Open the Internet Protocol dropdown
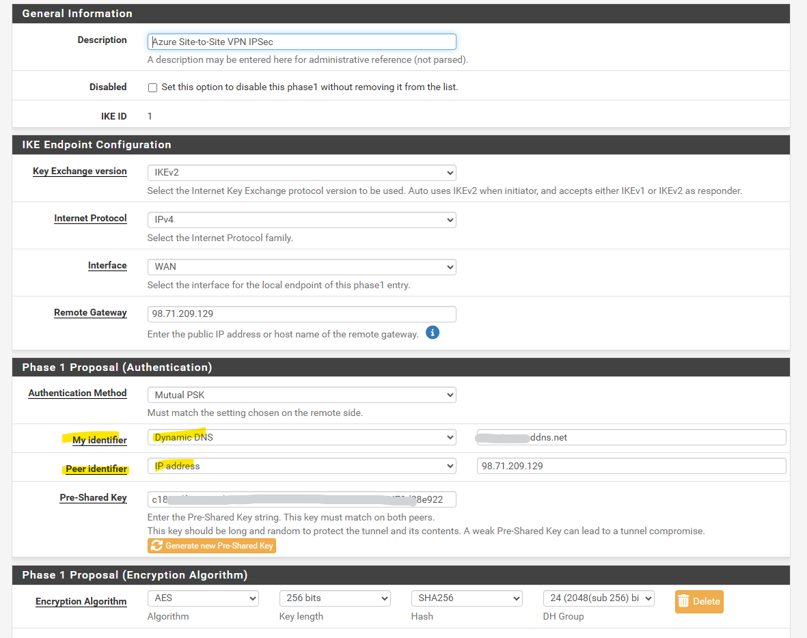Image resolution: width=807 pixels, height=638 pixels. tap(301, 220)
